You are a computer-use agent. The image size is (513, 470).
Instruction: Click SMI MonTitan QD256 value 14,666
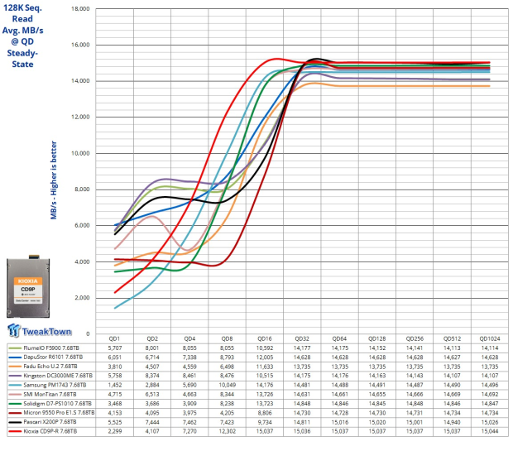point(415,395)
